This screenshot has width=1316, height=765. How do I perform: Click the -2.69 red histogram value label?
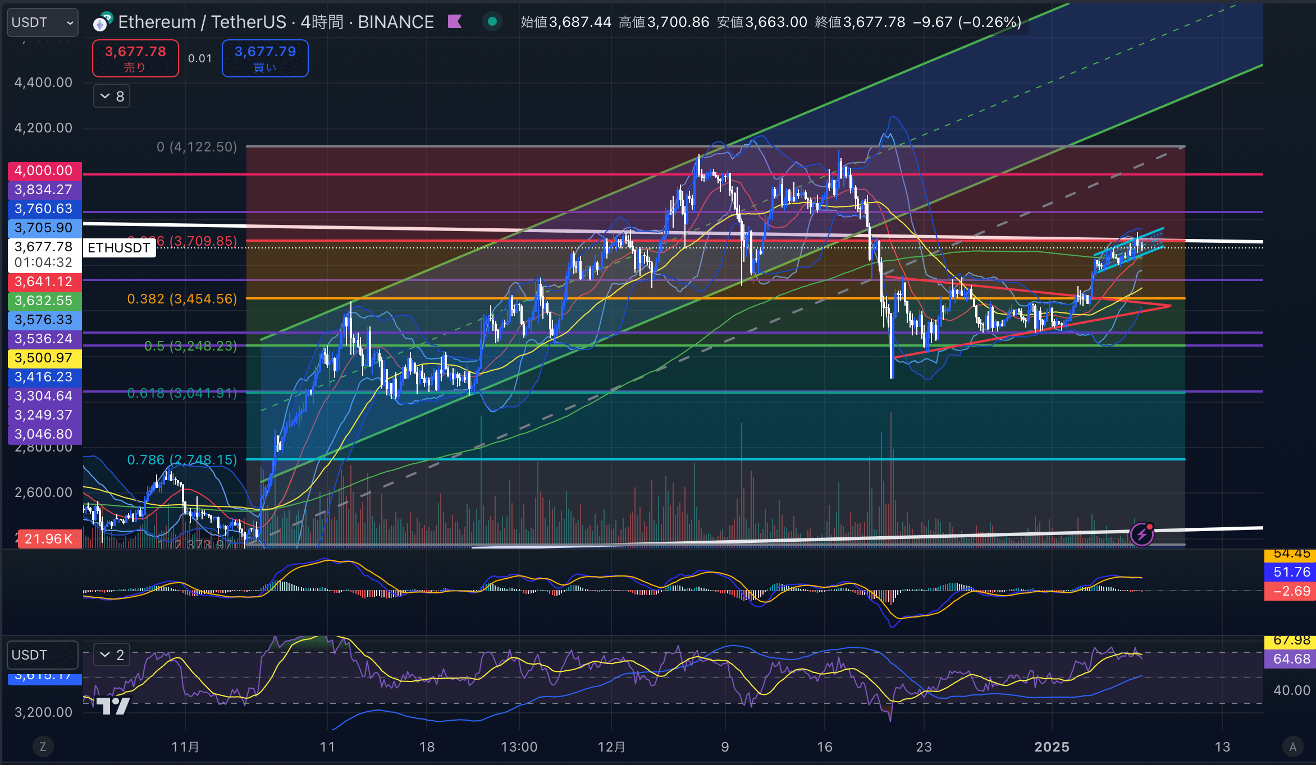[x=1290, y=591]
